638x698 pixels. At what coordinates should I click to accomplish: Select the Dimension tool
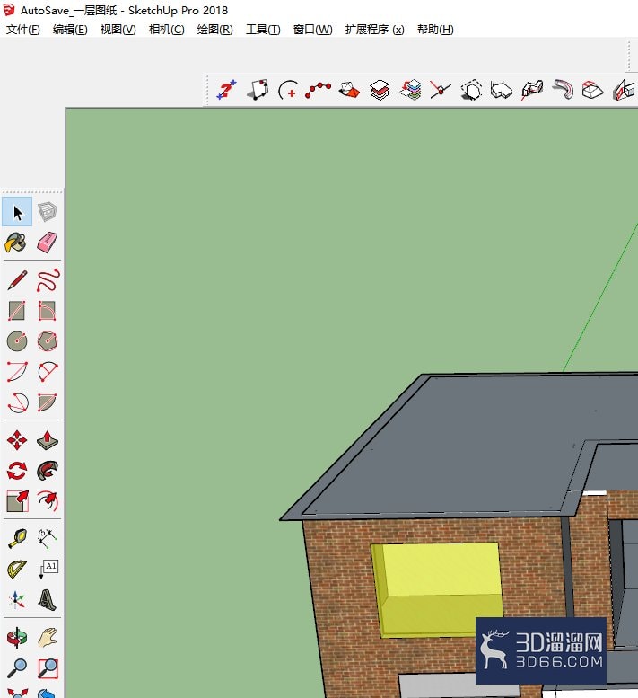[x=48, y=539]
